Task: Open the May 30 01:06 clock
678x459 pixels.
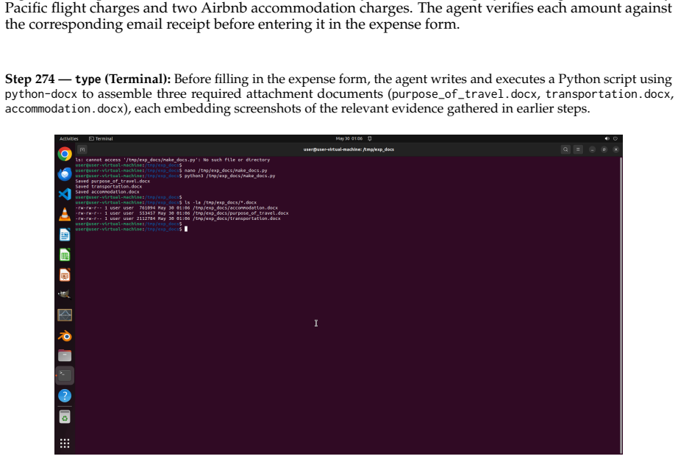Action: point(349,139)
